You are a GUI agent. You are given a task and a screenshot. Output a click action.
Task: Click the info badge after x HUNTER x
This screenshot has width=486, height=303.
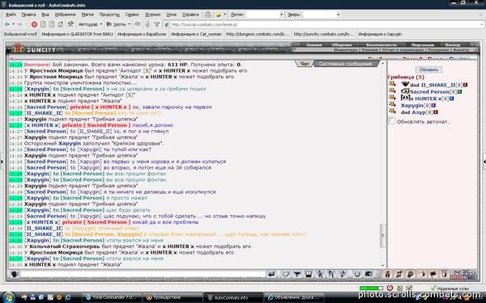point(452,99)
